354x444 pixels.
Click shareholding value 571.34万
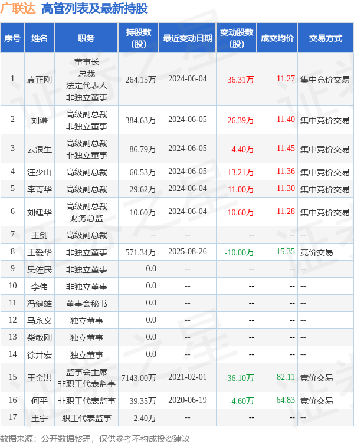tap(140, 252)
